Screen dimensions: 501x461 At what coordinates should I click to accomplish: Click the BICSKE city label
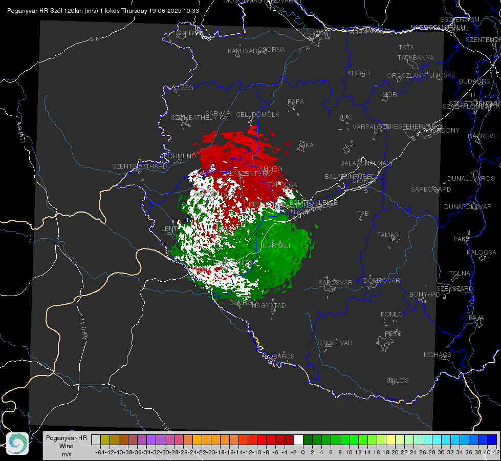pyautogui.click(x=444, y=75)
